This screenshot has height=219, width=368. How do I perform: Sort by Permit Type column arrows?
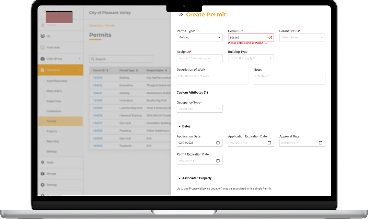[137, 71]
